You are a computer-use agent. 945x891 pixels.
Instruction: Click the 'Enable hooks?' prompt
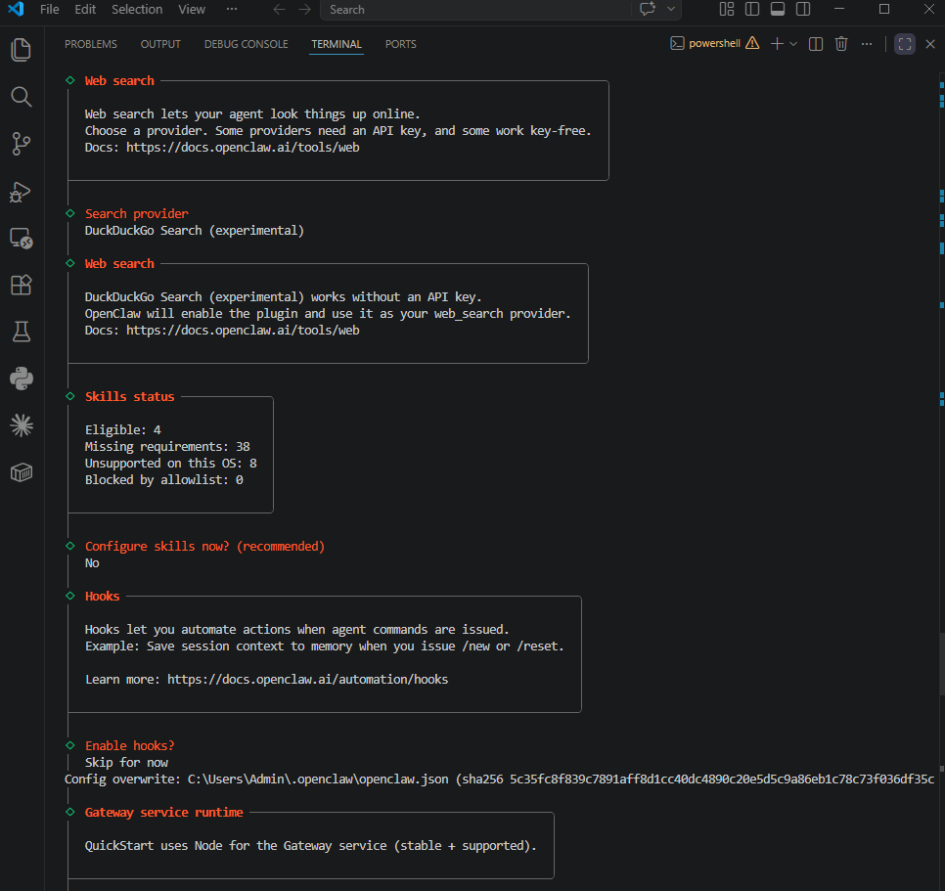(129, 745)
